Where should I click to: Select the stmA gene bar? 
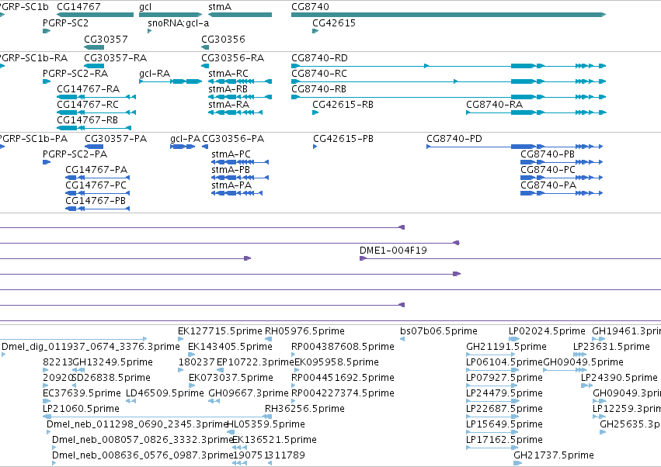[240, 15]
